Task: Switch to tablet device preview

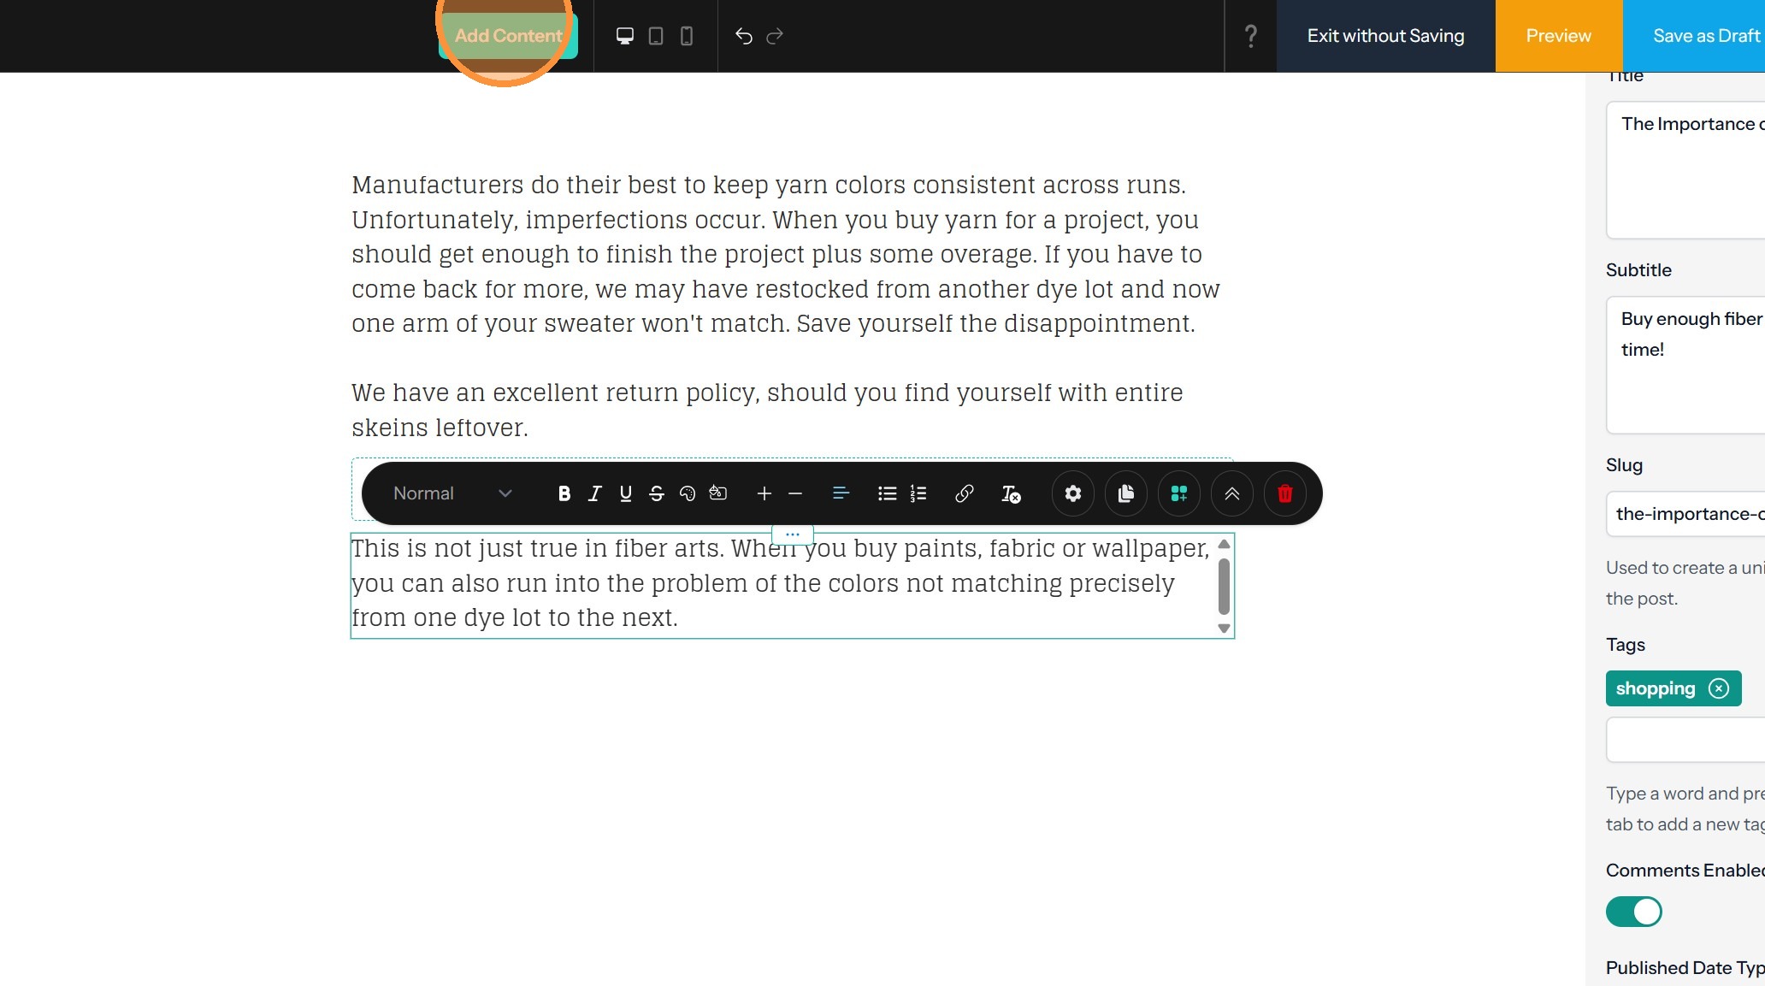Action: 656,36
